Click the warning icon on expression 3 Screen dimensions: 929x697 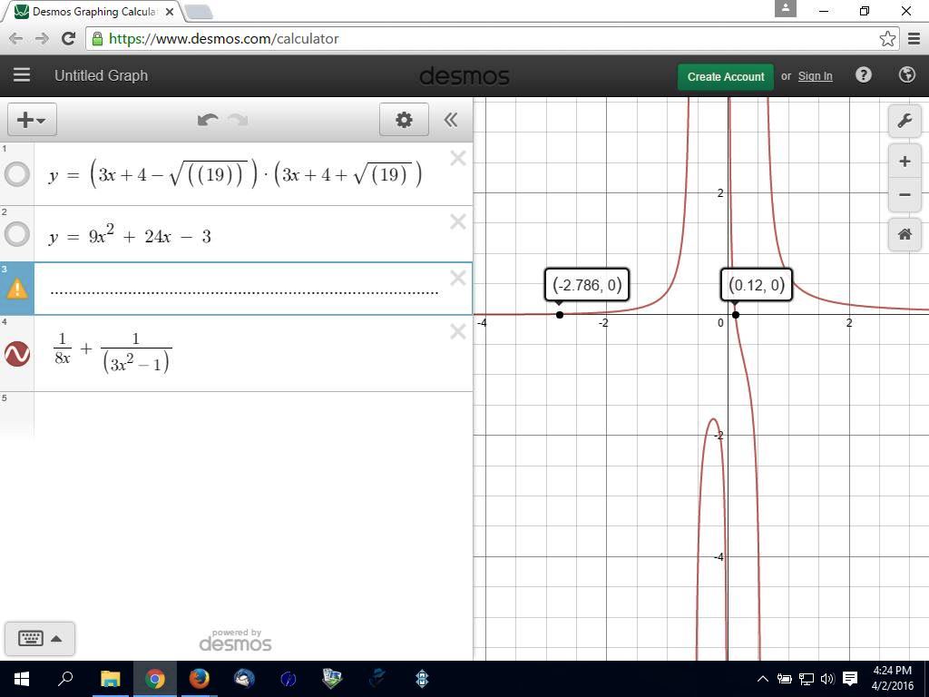click(17, 289)
